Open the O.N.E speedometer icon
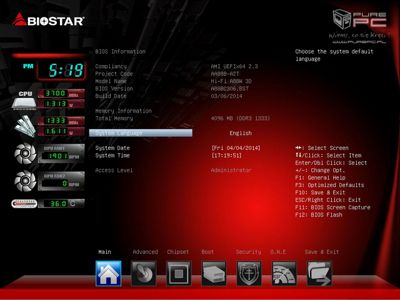 tap(284, 274)
